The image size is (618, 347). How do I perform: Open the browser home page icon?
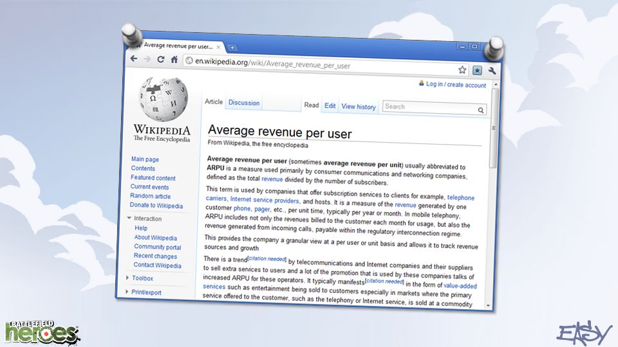coord(174,59)
